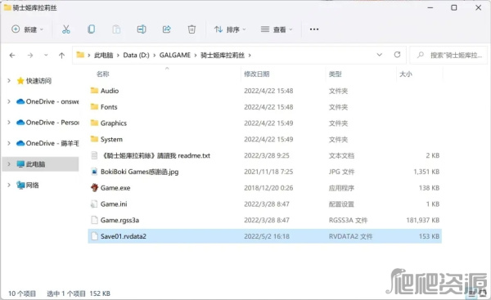Click the RVDATA2 file type cell
Viewport: 491px width, 300px height.
(x=350, y=236)
